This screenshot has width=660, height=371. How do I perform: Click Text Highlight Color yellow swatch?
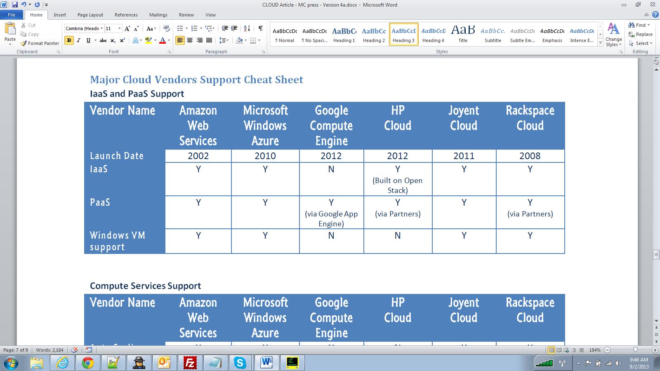tap(148, 40)
